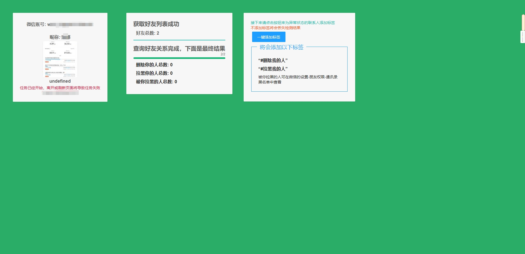The image size is (525, 254).
Task: Click the 2/2 progress counter
Action: (223, 54)
